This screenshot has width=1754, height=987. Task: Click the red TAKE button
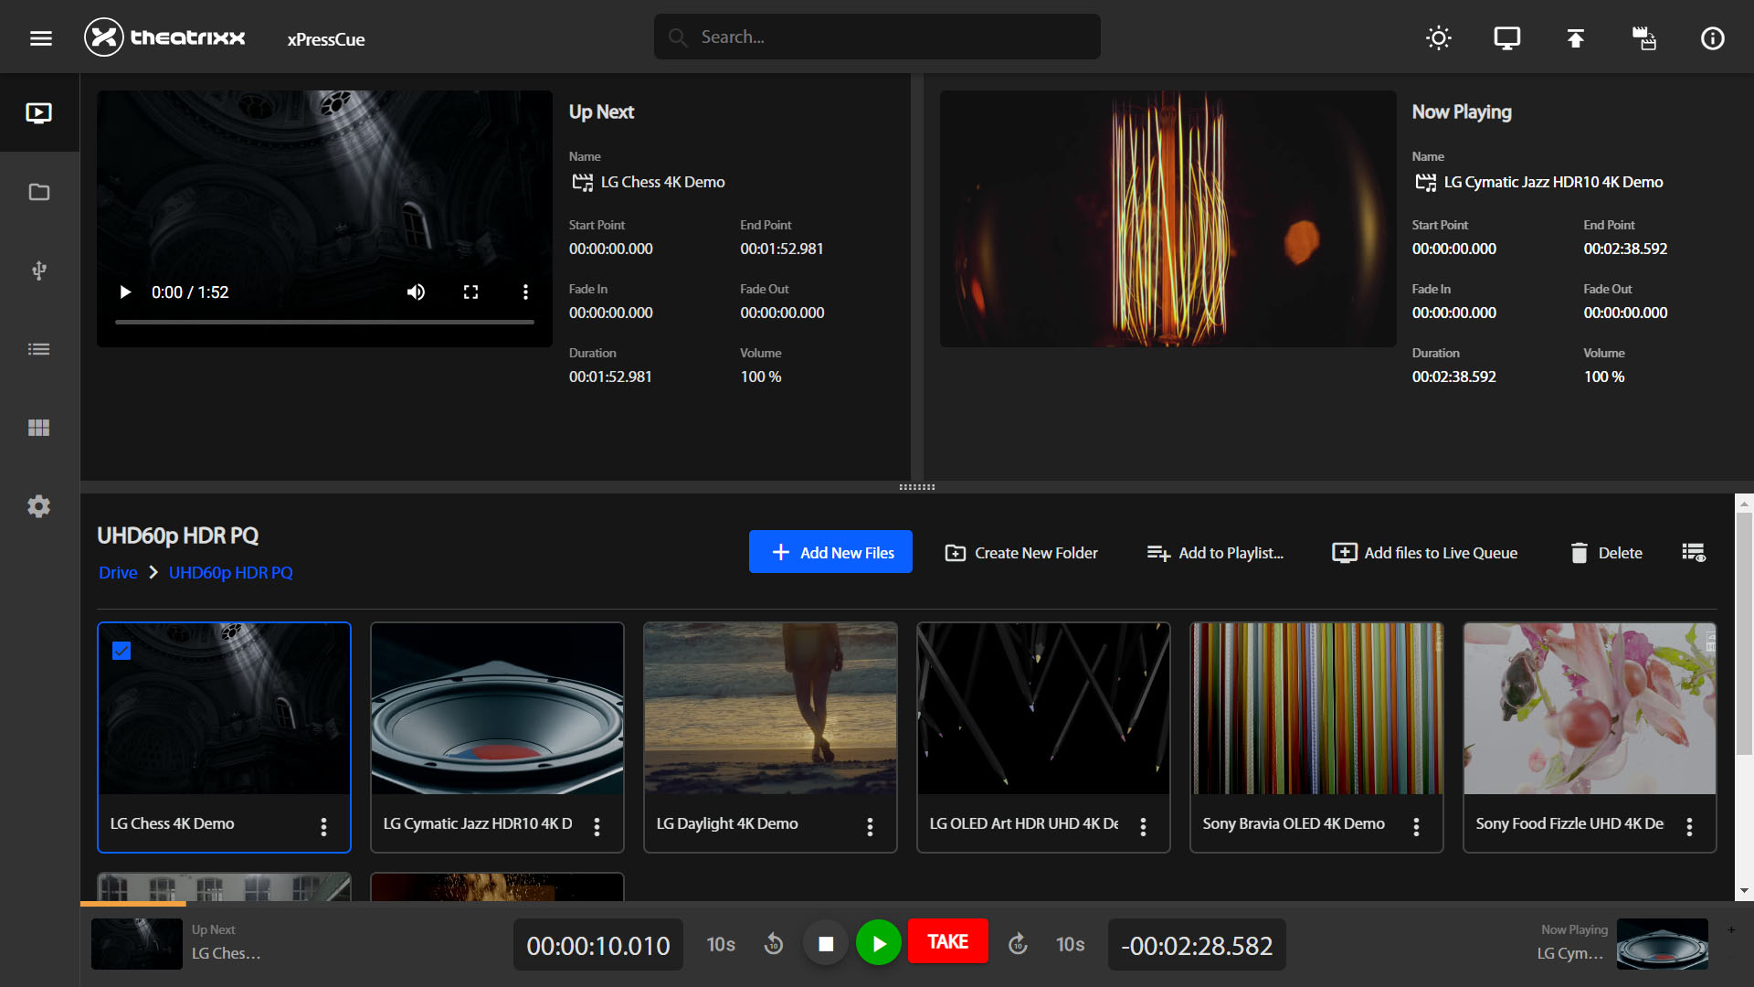click(947, 941)
